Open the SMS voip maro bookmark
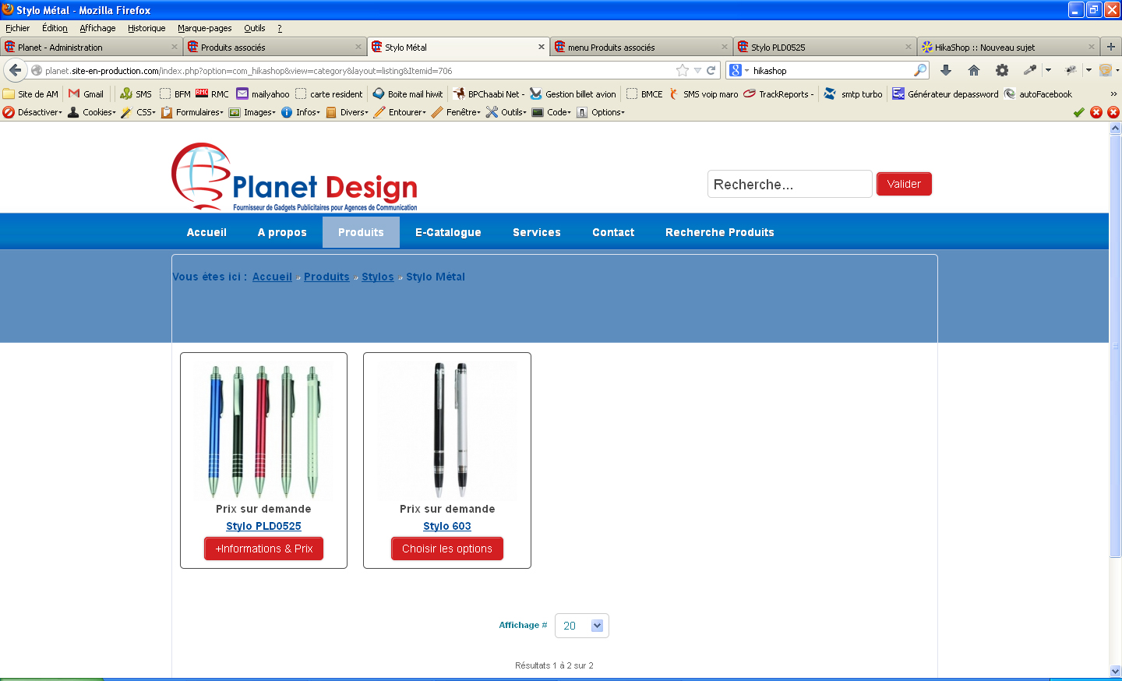The height and width of the screenshot is (681, 1122). 703,94
